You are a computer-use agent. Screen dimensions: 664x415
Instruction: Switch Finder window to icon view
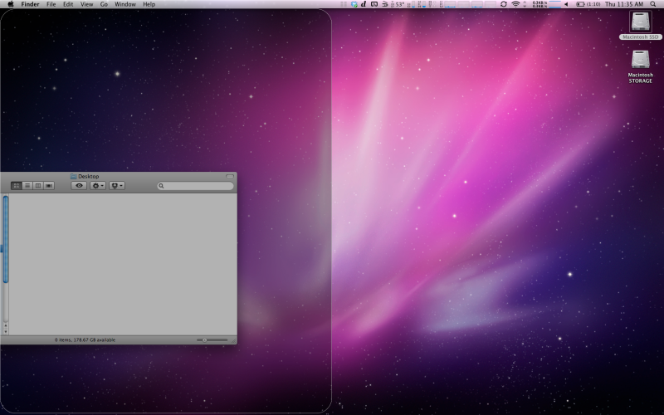tap(17, 186)
